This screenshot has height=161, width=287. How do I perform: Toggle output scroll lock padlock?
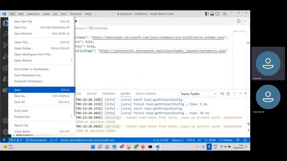tap(228, 93)
